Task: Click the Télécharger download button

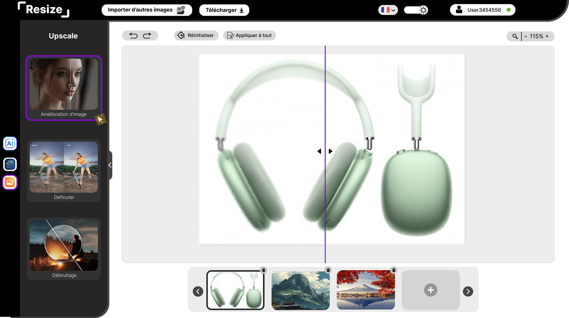Action: point(224,10)
